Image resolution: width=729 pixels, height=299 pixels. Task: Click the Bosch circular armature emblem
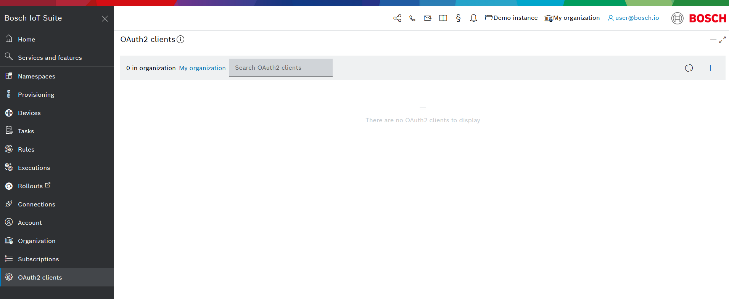click(678, 18)
